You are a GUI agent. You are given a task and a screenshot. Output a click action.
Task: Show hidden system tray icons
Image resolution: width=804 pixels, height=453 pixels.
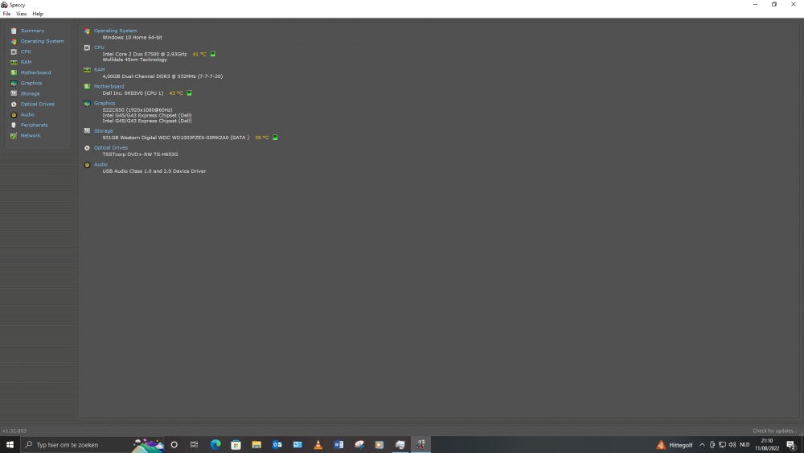702,445
